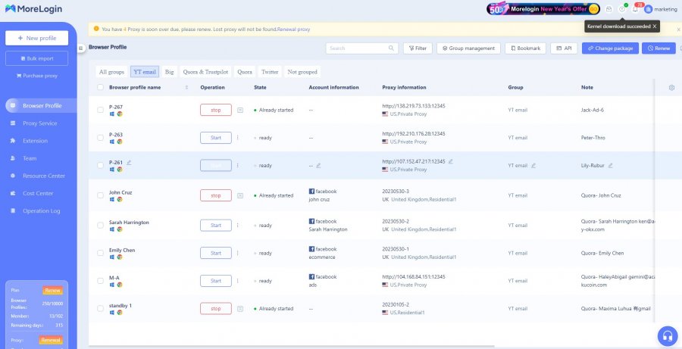The image size is (682, 349).
Task: Open Extension in sidebar
Action: [x=35, y=141]
